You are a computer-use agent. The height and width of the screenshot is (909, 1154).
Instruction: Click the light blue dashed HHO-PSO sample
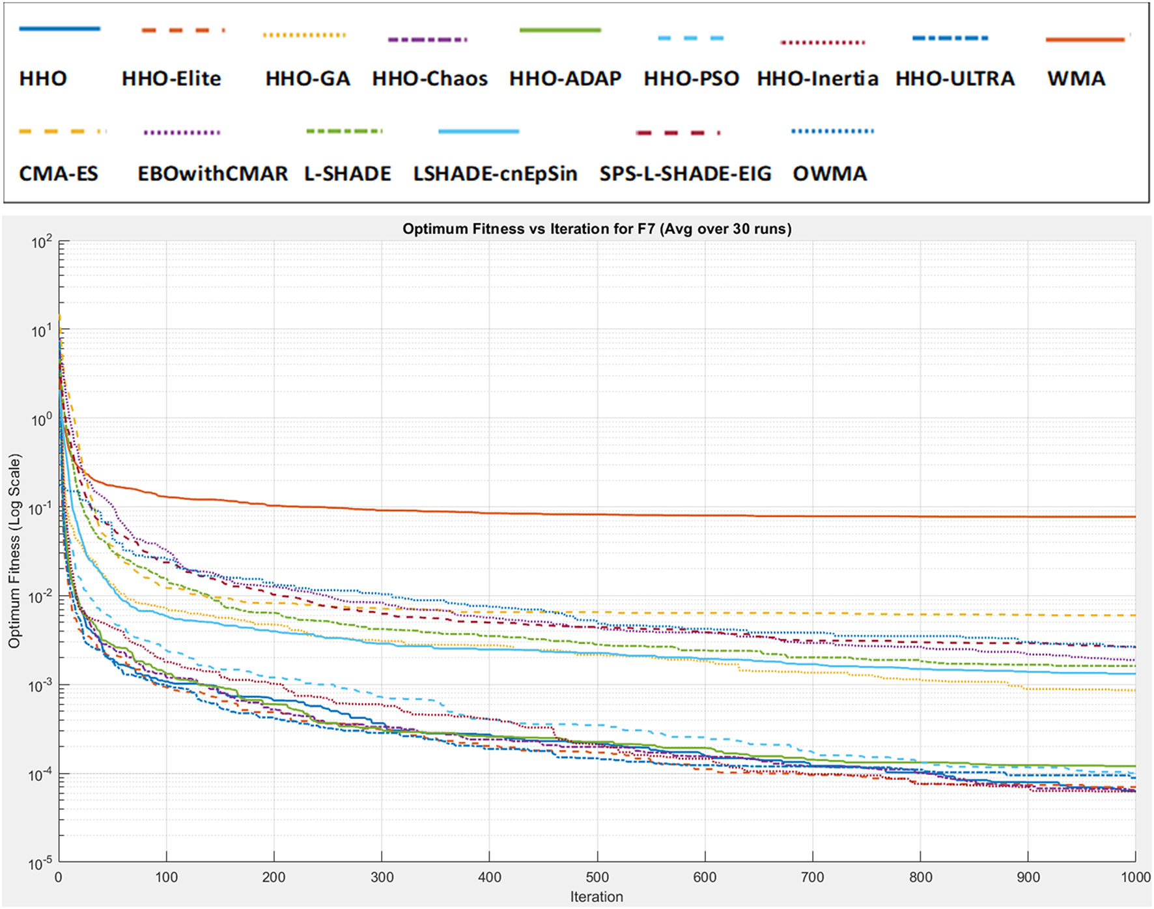[x=690, y=38]
